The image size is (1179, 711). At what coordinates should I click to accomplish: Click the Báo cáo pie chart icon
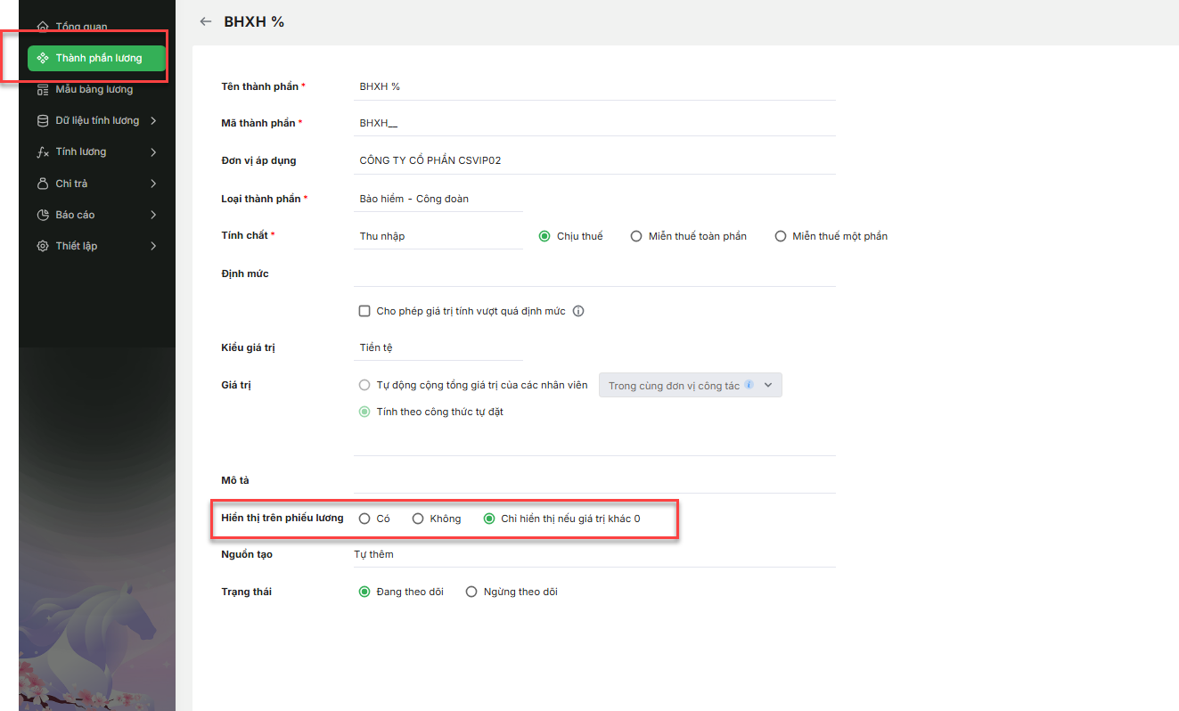point(42,215)
